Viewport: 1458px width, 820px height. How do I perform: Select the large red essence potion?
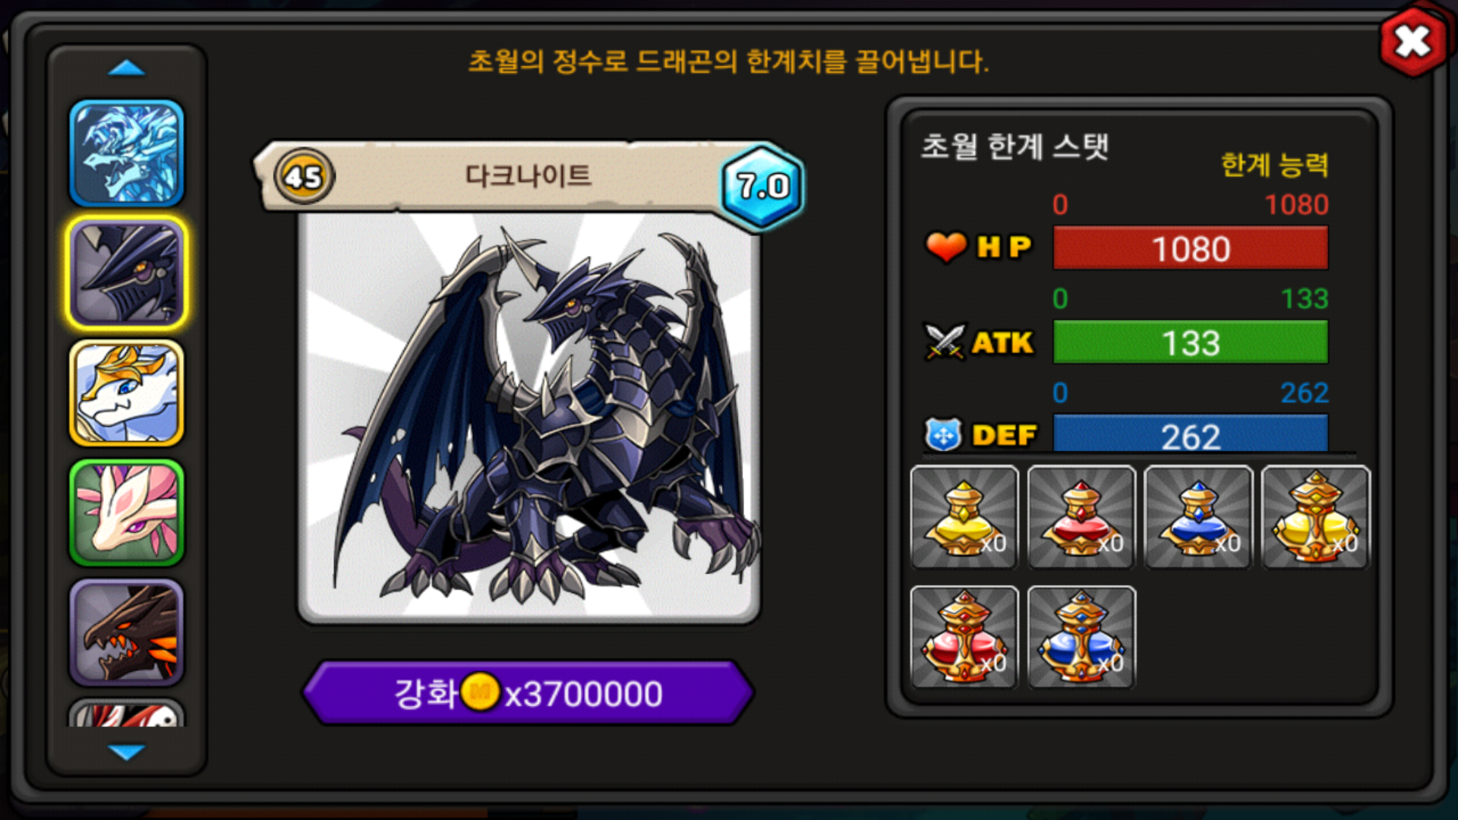point(964,637)
